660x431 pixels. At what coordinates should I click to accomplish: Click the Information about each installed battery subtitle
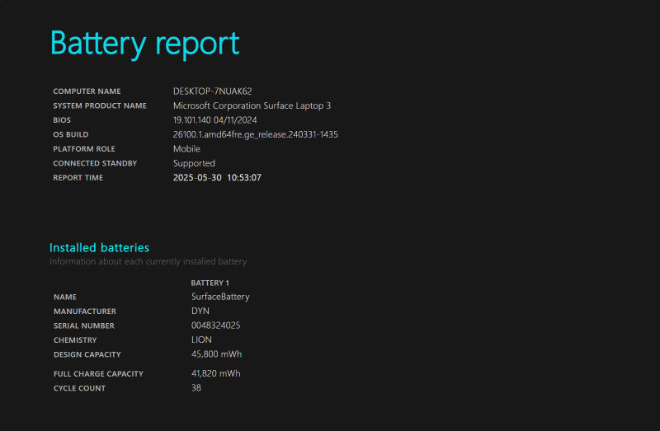[148, 261]
